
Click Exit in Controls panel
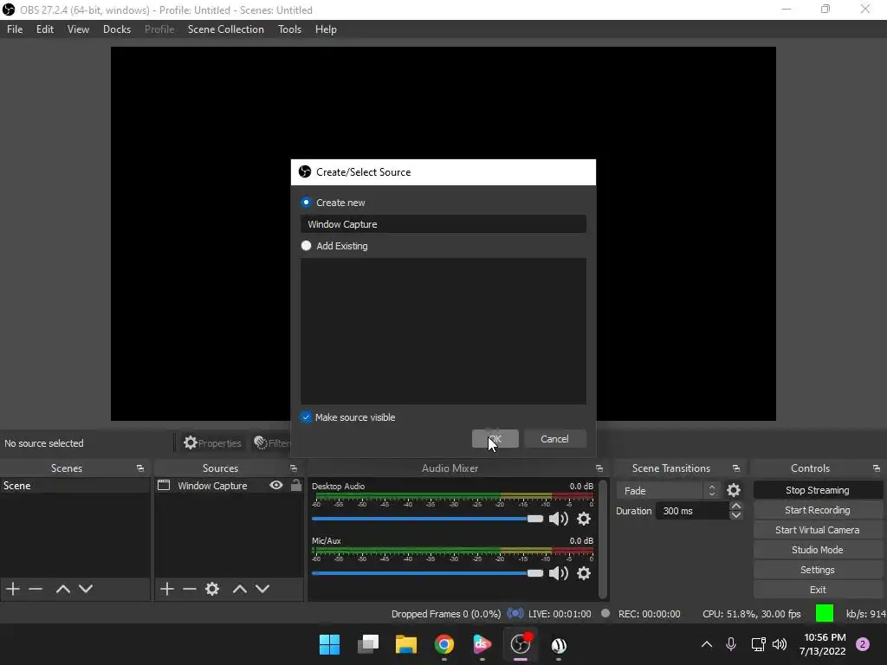818,589
